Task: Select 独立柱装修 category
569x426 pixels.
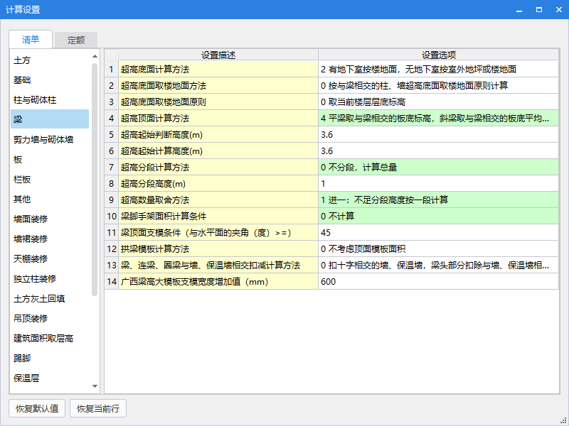Action: [50, 279]
